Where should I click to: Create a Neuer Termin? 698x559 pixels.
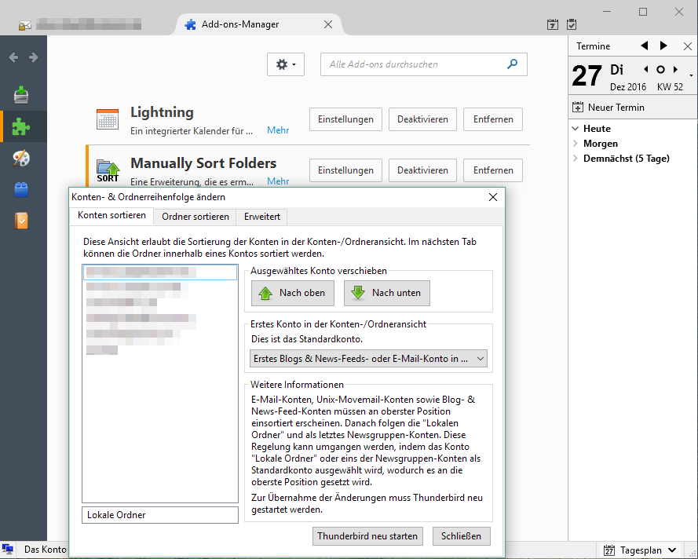pyautogui.click(x=608, y=108)
